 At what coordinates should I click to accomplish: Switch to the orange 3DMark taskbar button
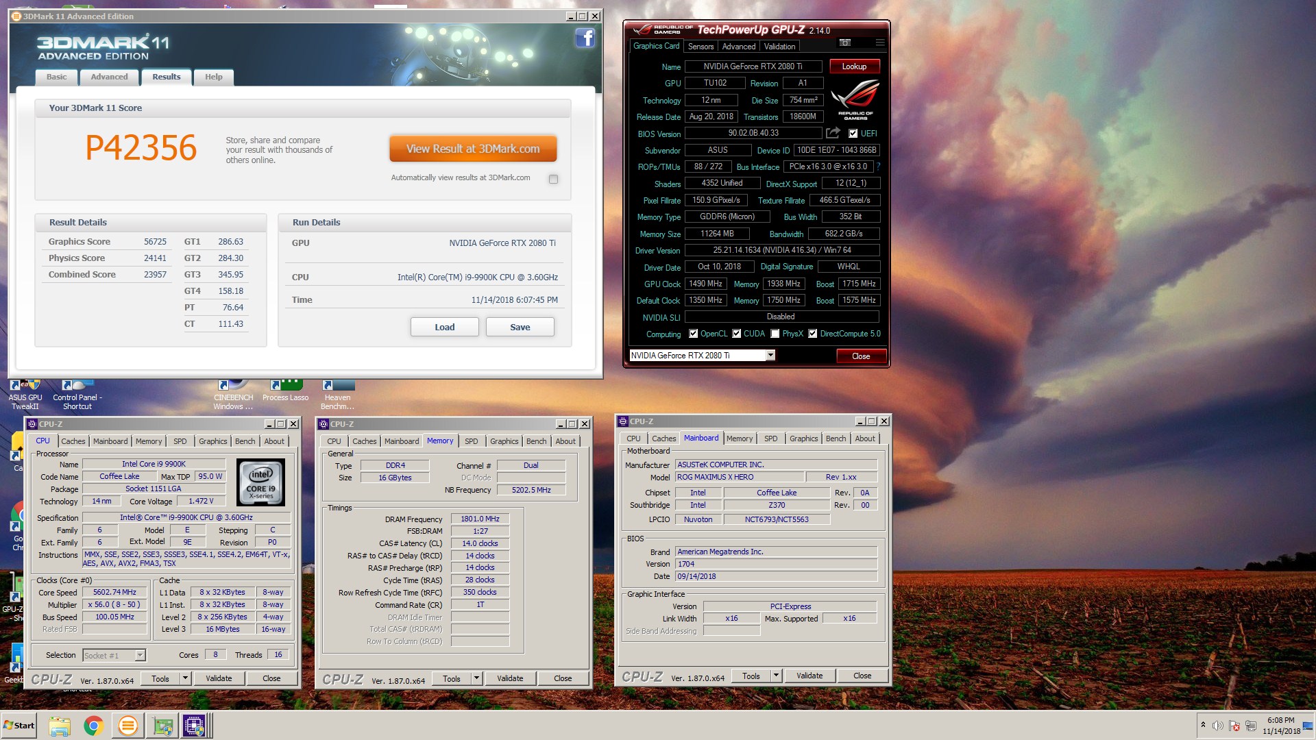[127, 726]
